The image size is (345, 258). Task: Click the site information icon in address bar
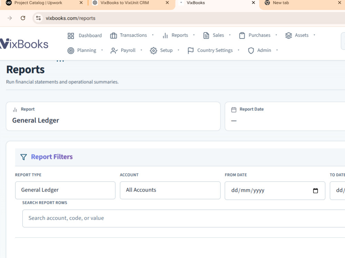pos(39,18)
